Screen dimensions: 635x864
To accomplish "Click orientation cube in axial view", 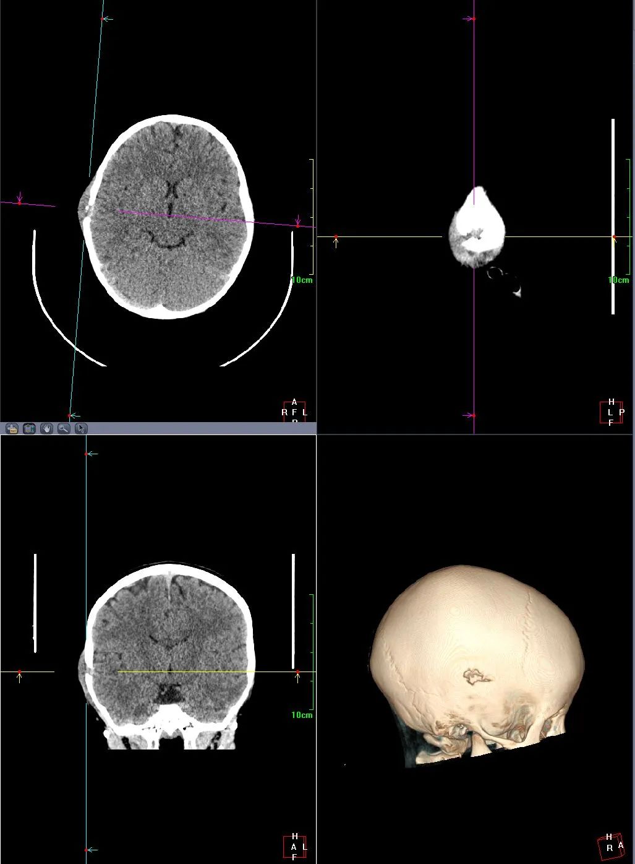I will 294,412.
